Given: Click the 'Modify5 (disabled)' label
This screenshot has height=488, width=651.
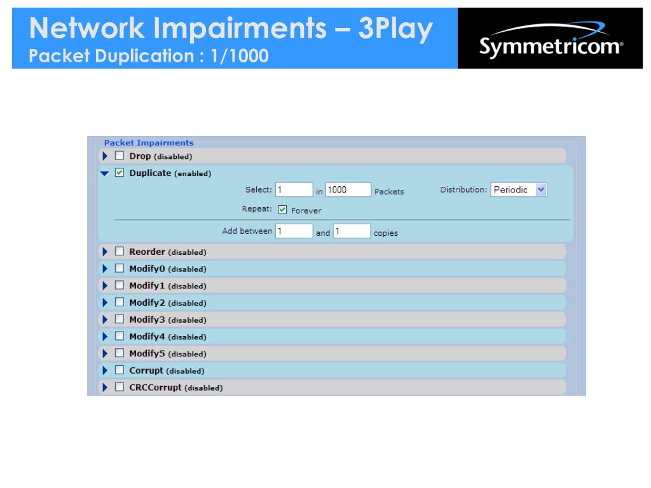Looking at the screenshot, I should coord(168,354).
